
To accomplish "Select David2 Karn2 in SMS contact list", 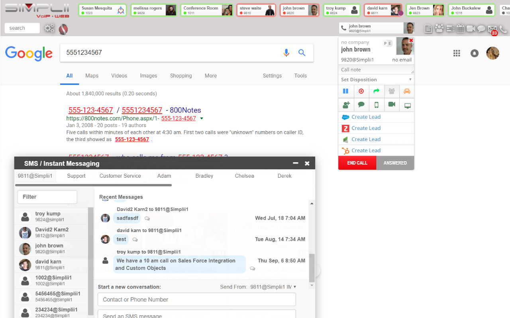I will 51,233.
